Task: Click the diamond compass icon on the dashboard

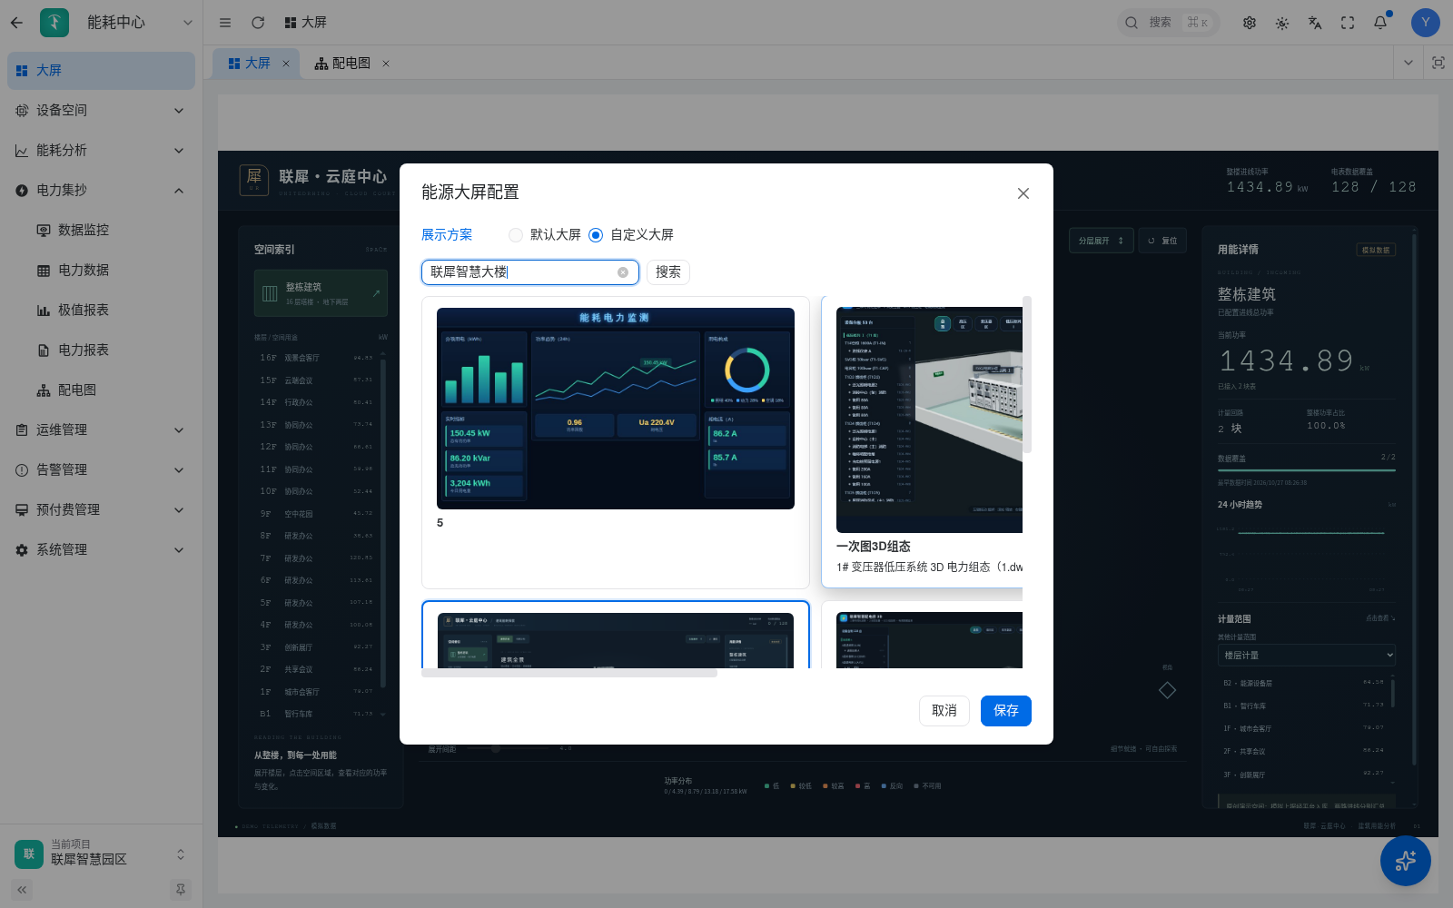Action: click(x=1168, y=690)
